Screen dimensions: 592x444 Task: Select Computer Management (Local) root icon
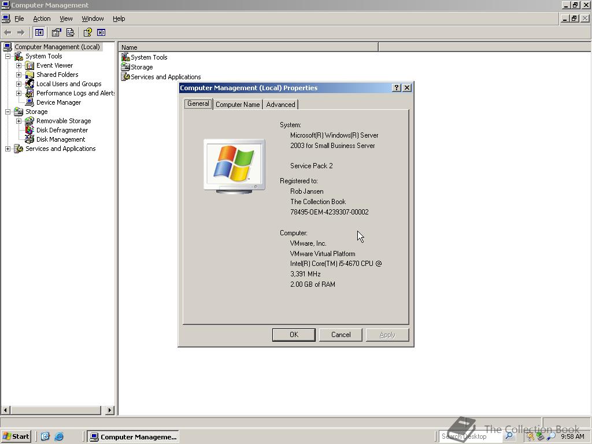tap(8, 47)
